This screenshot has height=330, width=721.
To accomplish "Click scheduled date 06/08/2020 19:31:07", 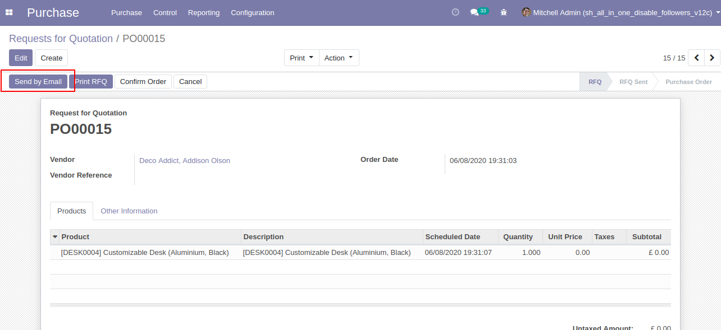I will pos(458,253).
